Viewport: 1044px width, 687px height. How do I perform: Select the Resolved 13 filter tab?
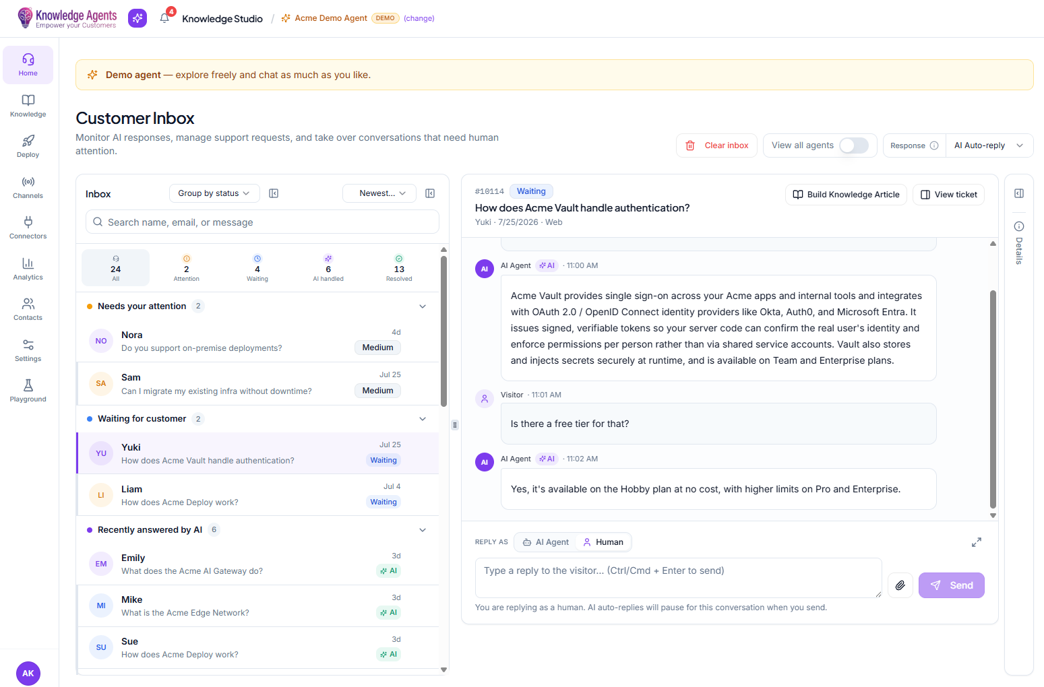(x=399, y=268)
